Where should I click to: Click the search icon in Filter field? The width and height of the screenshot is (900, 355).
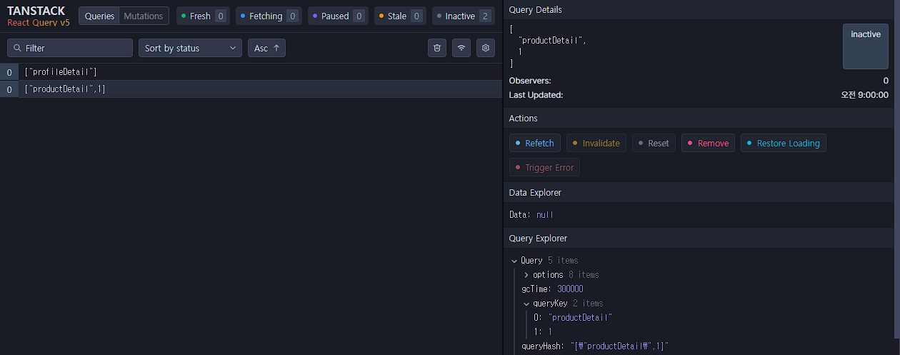(x=17, y=48)
